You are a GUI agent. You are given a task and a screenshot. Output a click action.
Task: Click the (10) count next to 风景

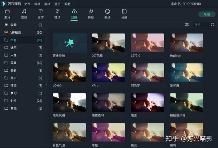click(40, 63)
